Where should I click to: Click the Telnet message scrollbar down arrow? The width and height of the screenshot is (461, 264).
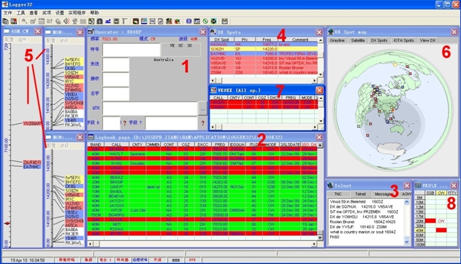(x=407, y=242)
